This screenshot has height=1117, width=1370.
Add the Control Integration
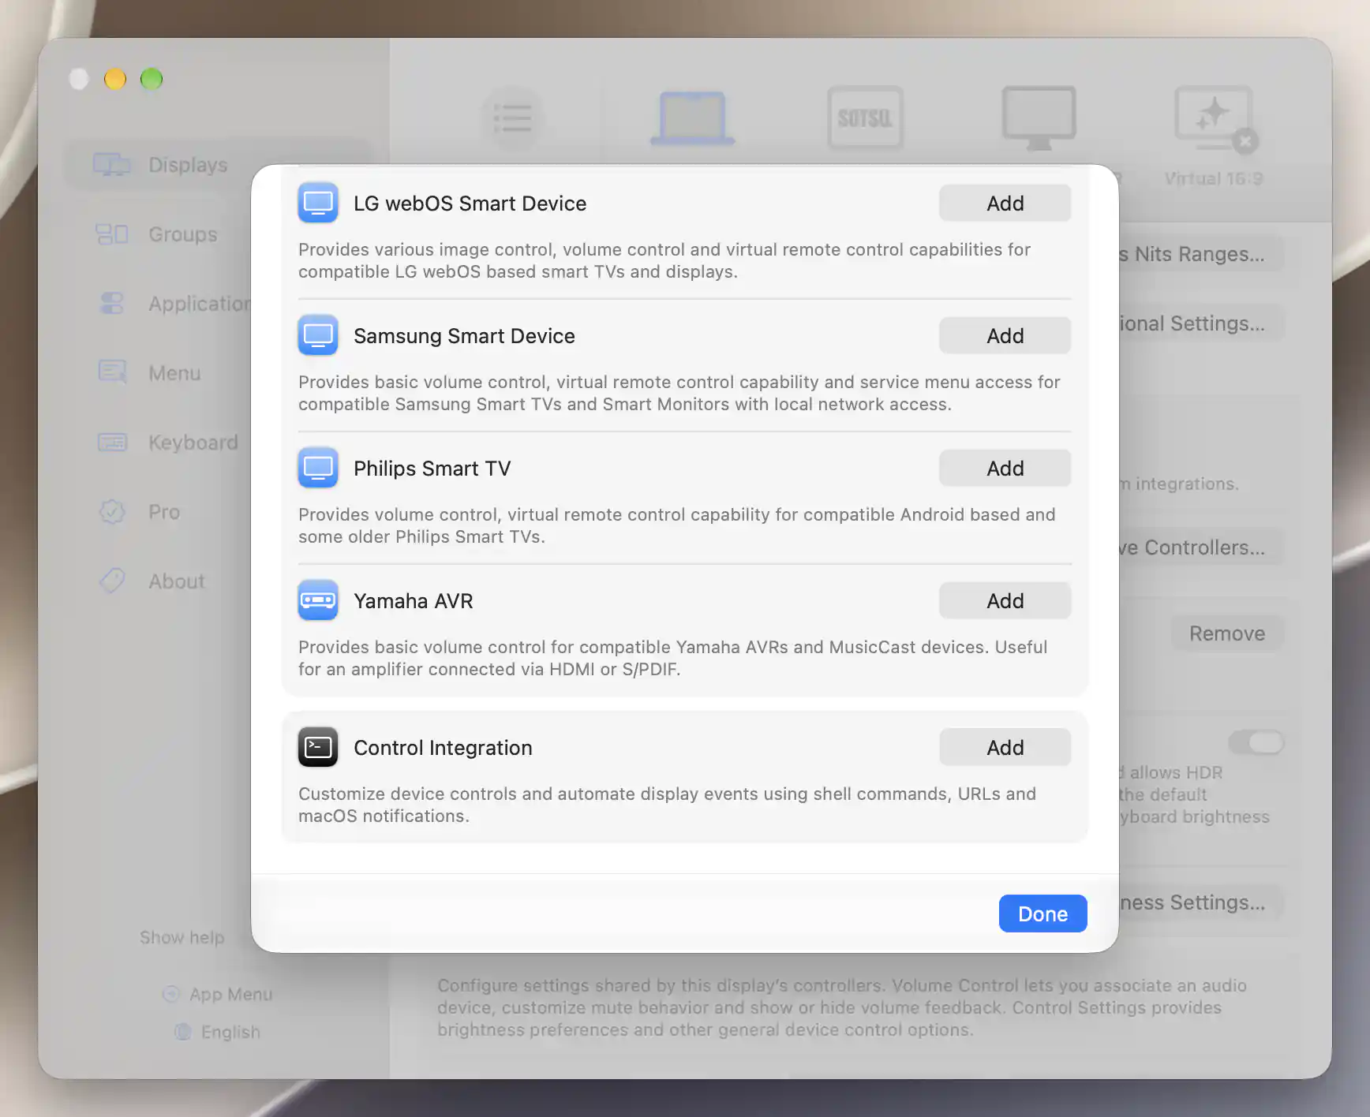click(1005, 748)
